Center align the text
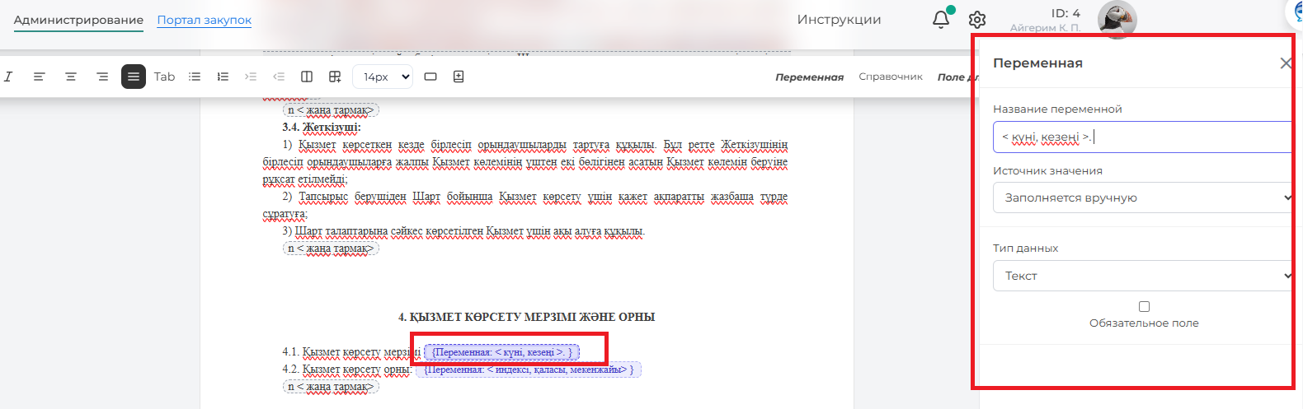Image resolution: width=1303 pixels, height=409 pixels. pos(71,77)
